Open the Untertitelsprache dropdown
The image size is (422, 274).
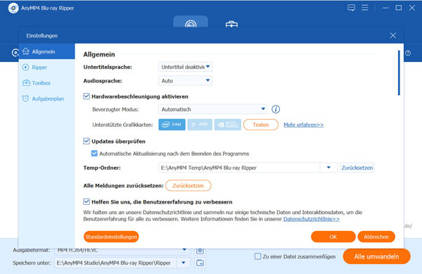coord(185,67)
